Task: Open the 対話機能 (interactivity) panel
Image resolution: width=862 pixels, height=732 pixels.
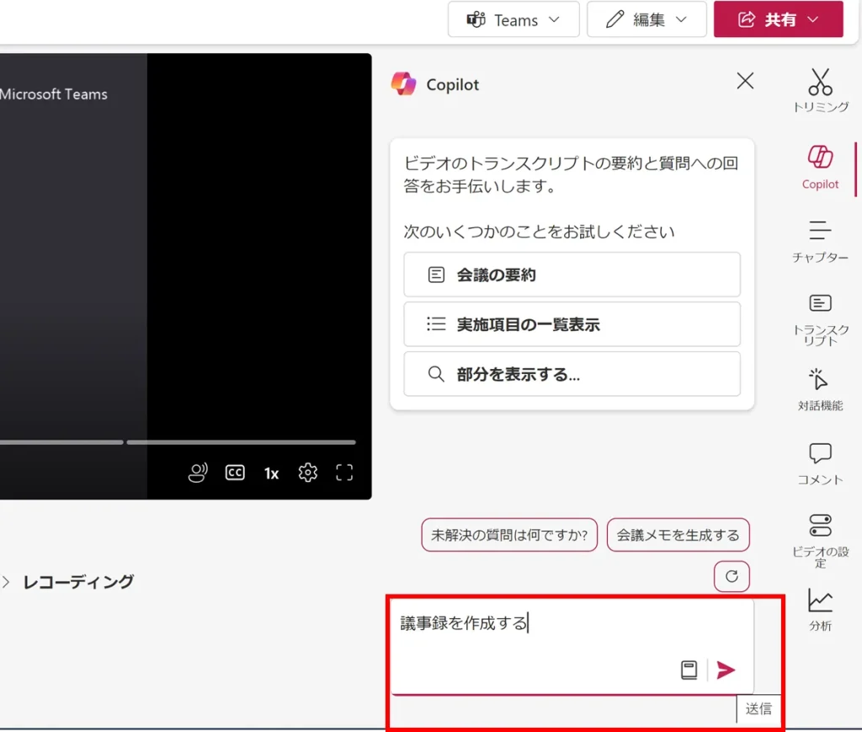Action: (x=820, y=387)
